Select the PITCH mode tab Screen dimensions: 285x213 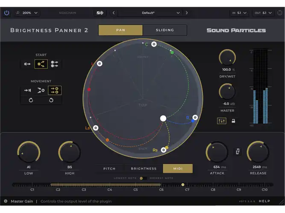pos(109,169)
